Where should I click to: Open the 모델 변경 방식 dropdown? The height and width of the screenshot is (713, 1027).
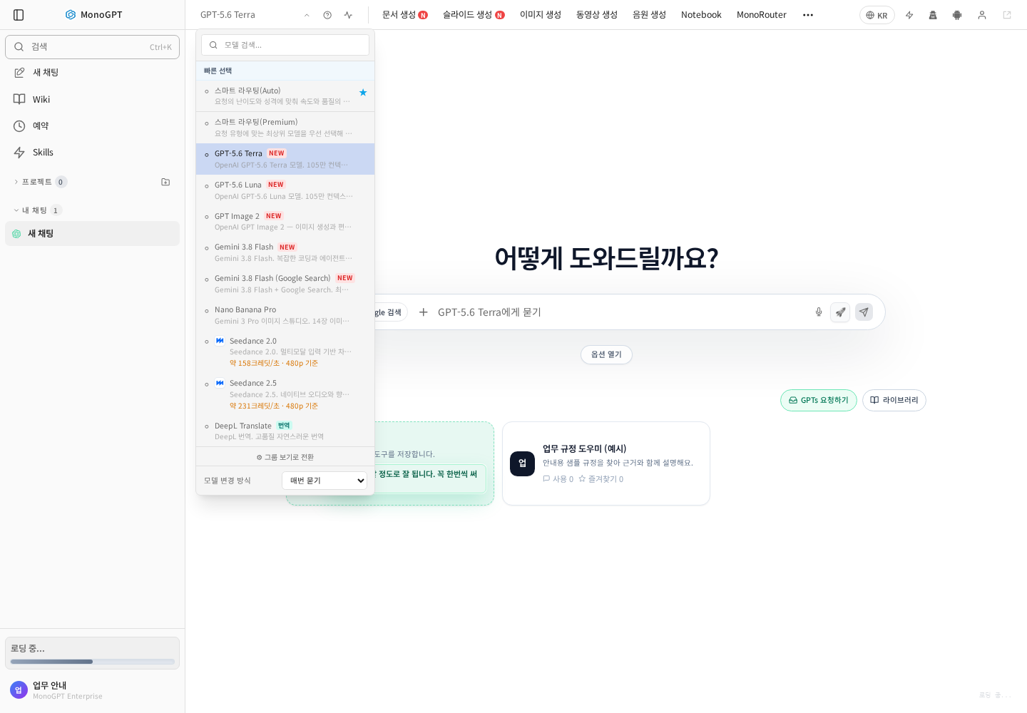[x=325, y=481]
